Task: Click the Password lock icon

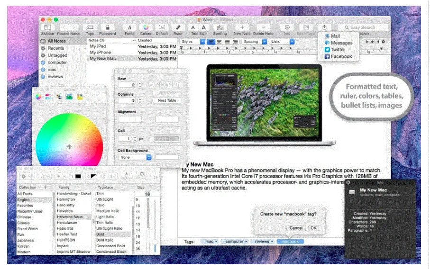Action: coord(108,27)
